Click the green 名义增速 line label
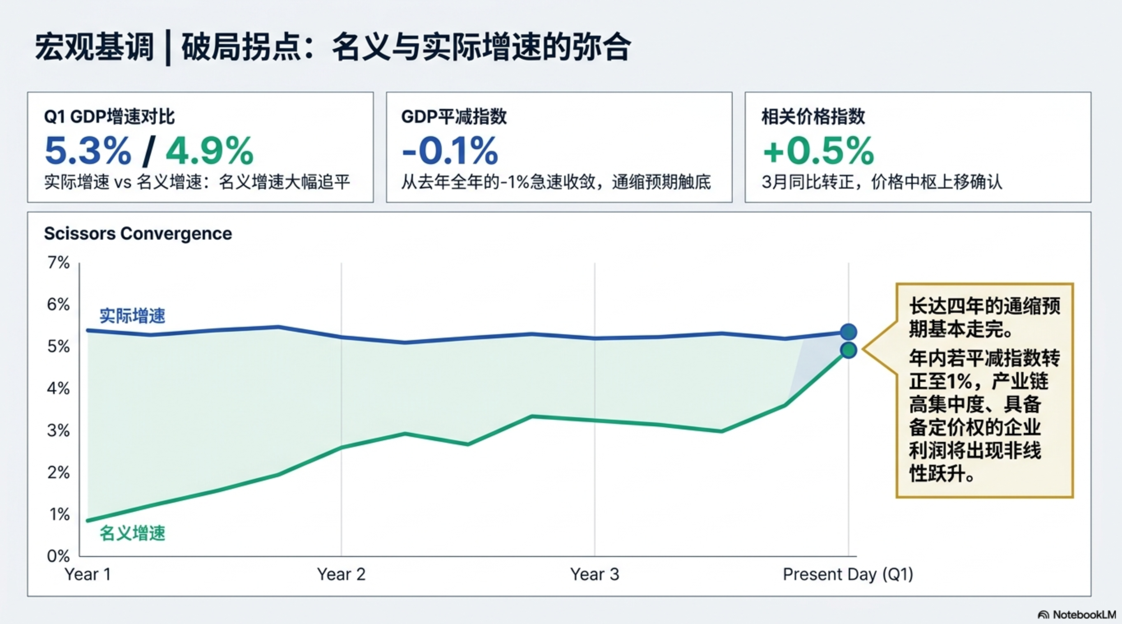Viewport: 1122px width, 624px height. 132,533
